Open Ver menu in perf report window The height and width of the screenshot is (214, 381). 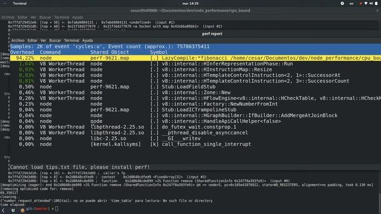(x=43, y=40)
